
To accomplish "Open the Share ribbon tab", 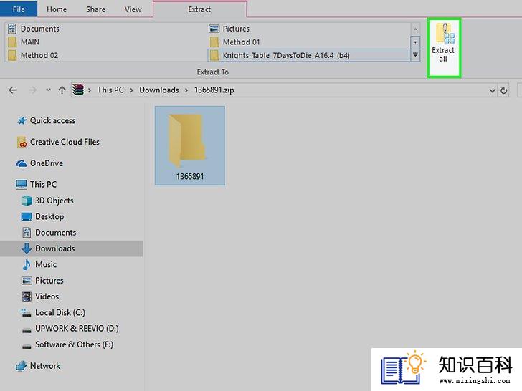I will coord(95,9).
